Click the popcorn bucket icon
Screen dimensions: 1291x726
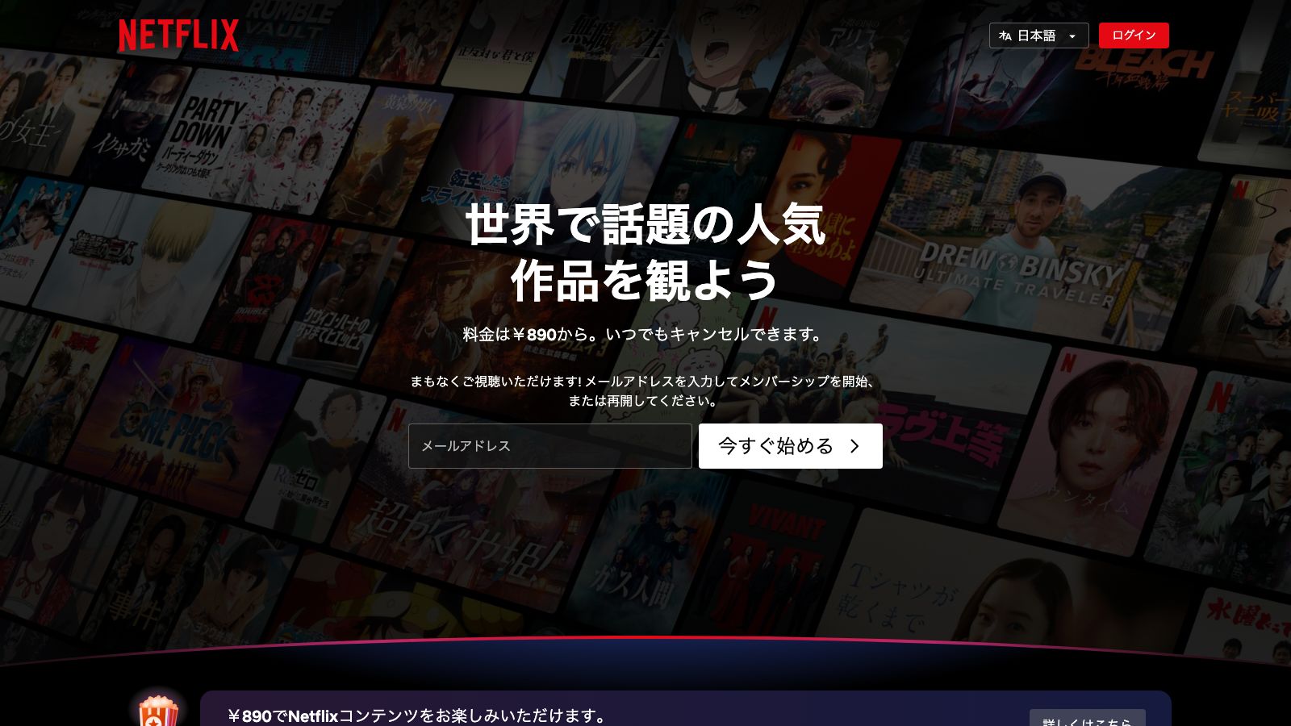pyautogui.click(x=158, y=710)
